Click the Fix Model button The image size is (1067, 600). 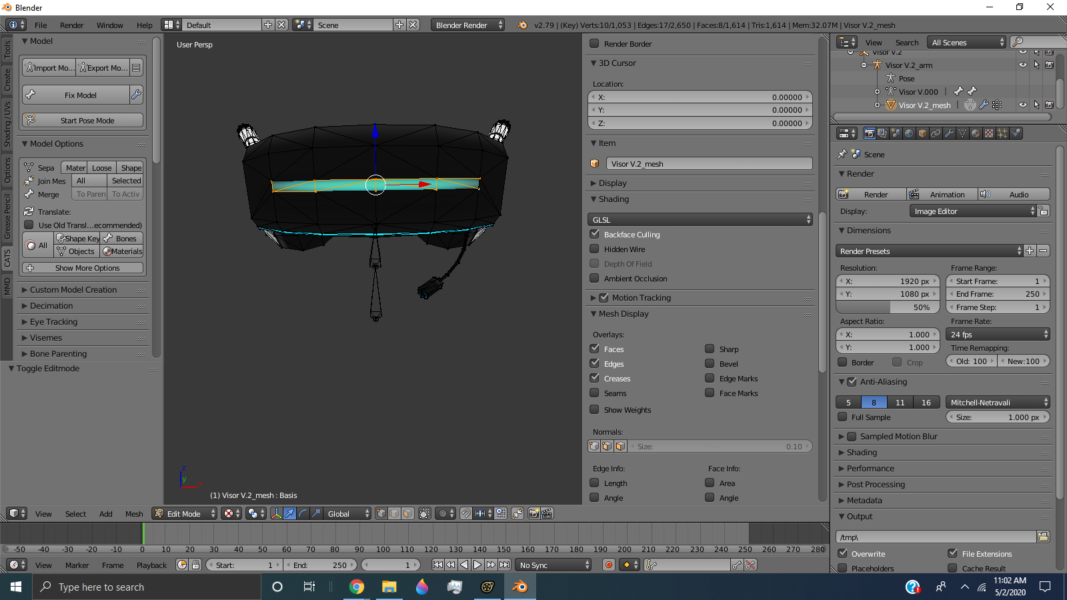tap(76, 95)
